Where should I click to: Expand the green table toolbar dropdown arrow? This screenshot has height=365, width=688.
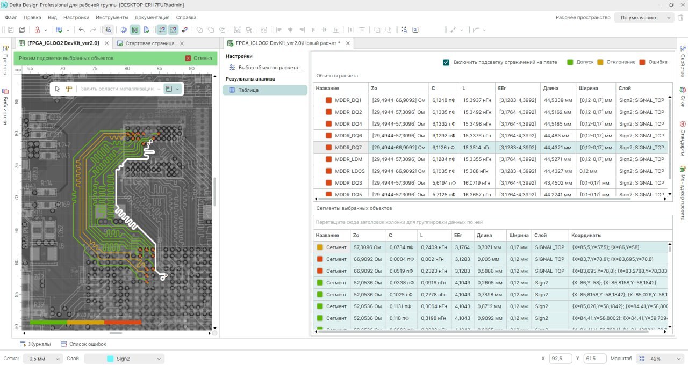68,30
